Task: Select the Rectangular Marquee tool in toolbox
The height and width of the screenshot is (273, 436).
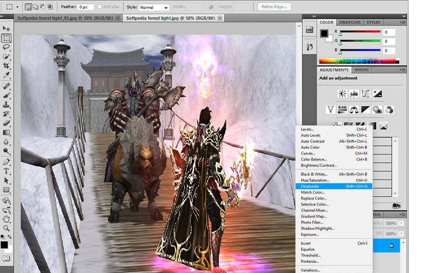Action: tap(6, 38)
